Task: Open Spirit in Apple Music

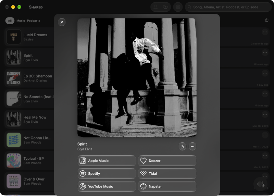Action: click(x=107, y=161)
